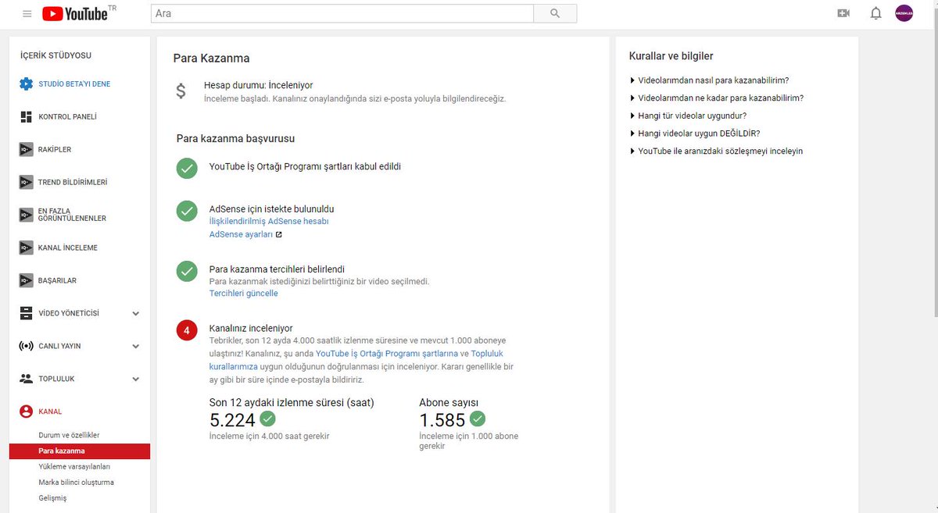Click the green check beside 1.585 subscribers
Image resolution: width=938 pixels, height=513 pixels.
coord(478,418)
